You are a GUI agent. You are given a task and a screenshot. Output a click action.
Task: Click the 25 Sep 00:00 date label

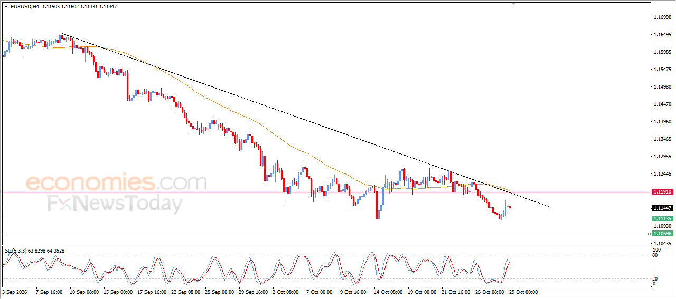(220, 292)
